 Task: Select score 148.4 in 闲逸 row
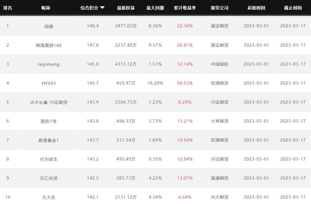pyautogui.click(x=93, y=26)
